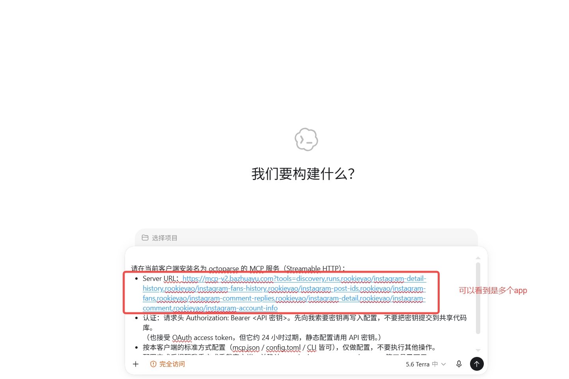Send message with the up-arrow button
Image resolution: width=569 pixels, height=379 pixels.
[x=477, y=364]
